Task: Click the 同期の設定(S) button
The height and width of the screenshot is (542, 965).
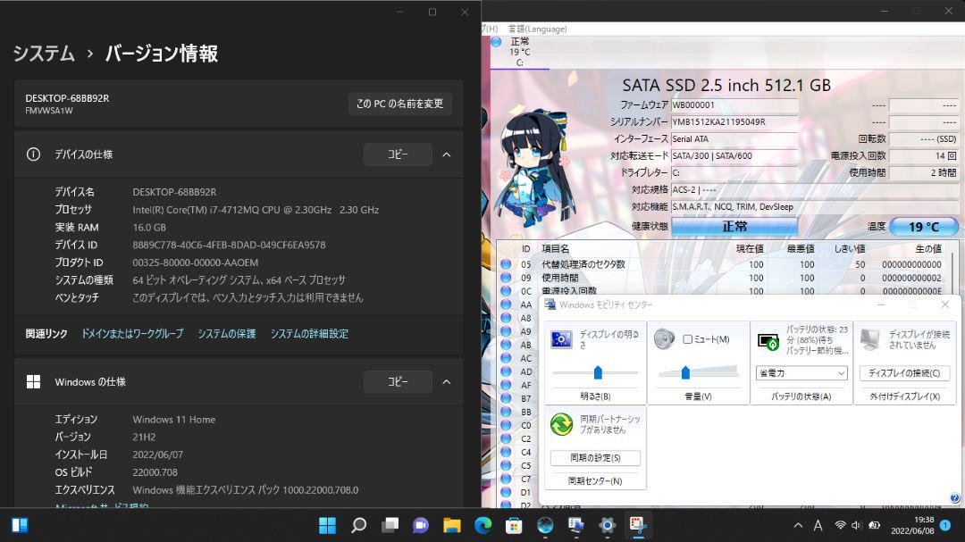Action: point(595,458)
